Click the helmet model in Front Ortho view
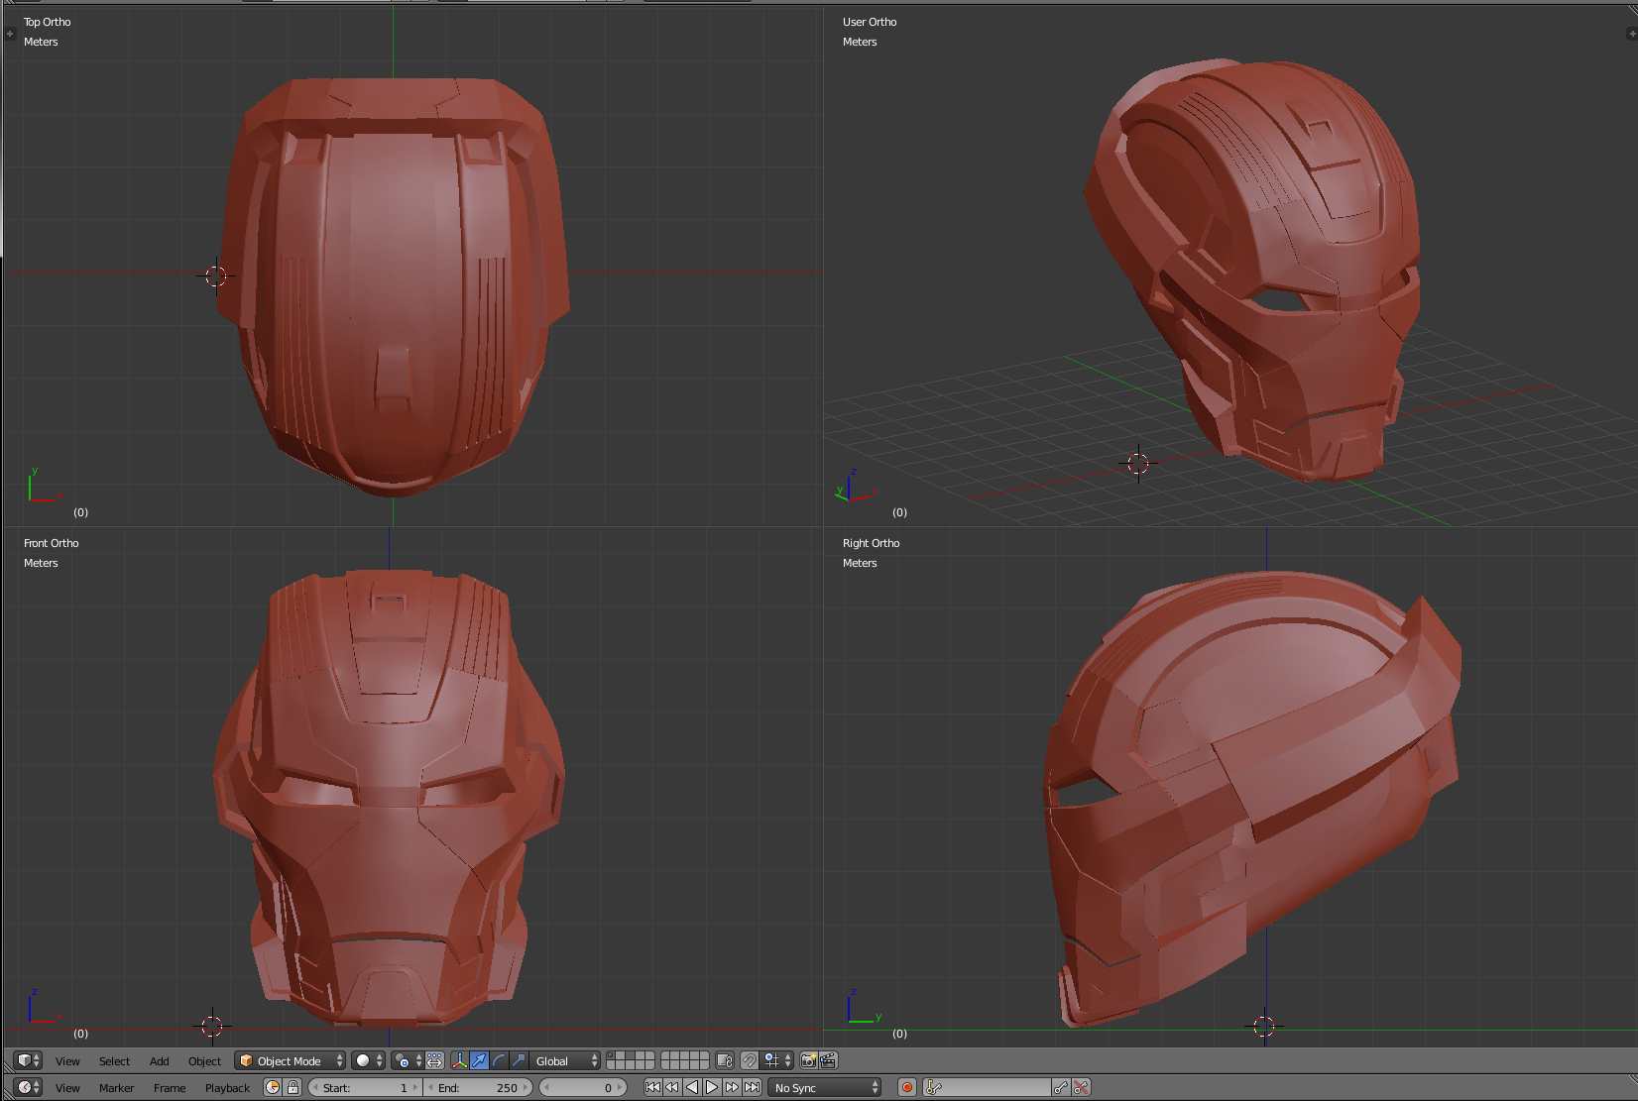The height and width of the screenshot is (1101, 1638). coord(390,798)
